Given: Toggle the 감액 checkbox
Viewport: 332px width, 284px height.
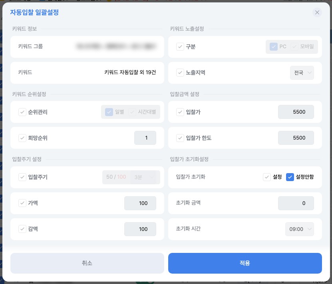Looking at the screenshot, I should point(22,229).
